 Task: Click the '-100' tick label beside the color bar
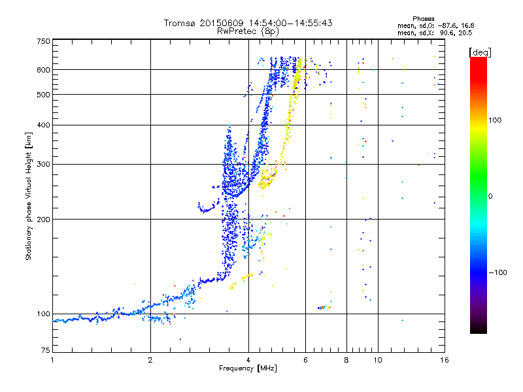coord(498,272)
